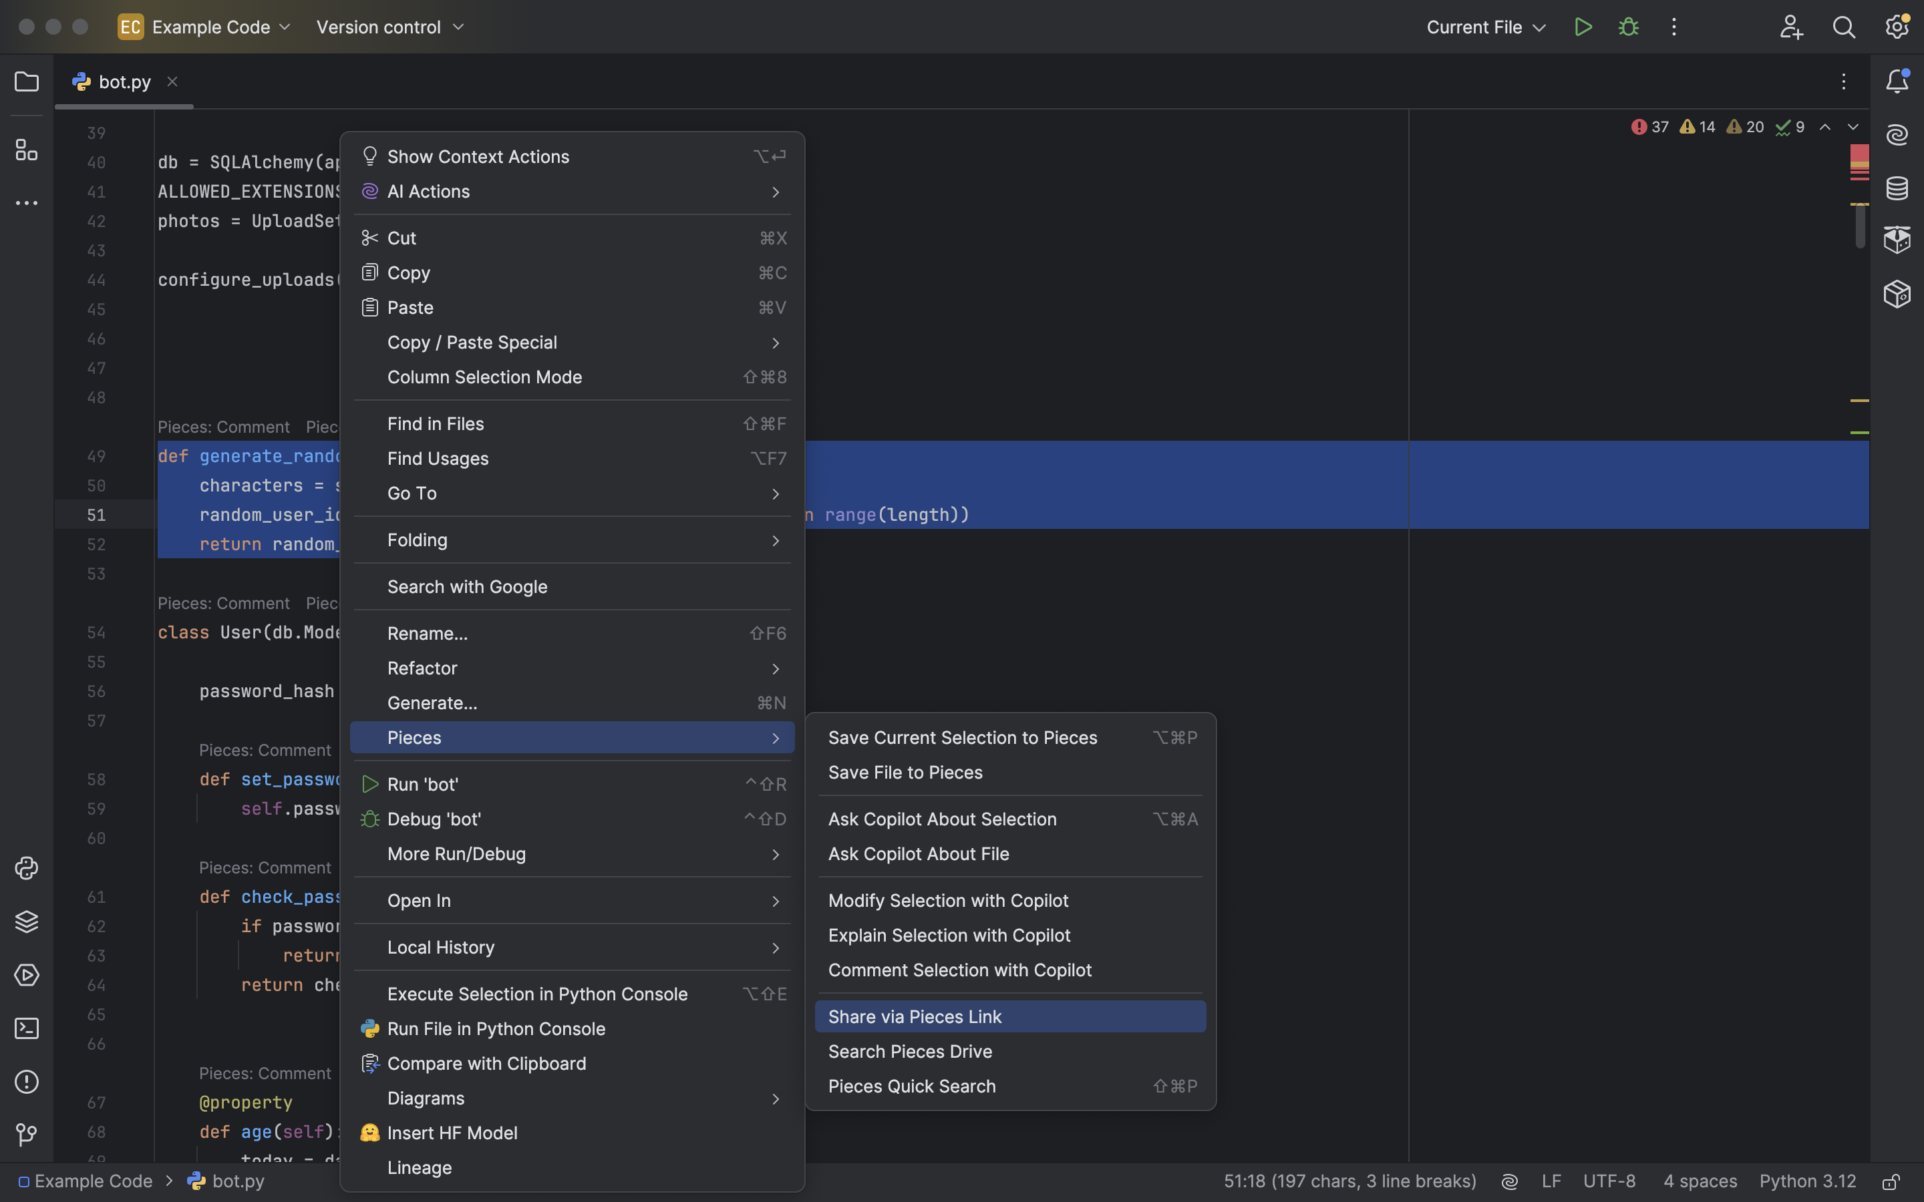Expand the Local History submenu

[x=572, y=948]
